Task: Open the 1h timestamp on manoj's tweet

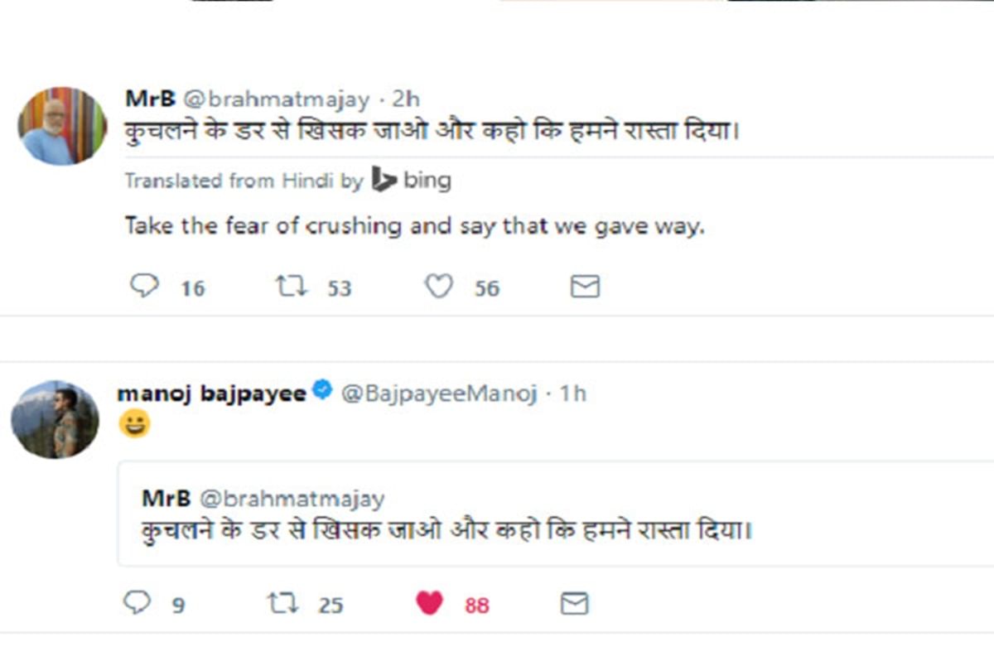Action: coord(572,393)
